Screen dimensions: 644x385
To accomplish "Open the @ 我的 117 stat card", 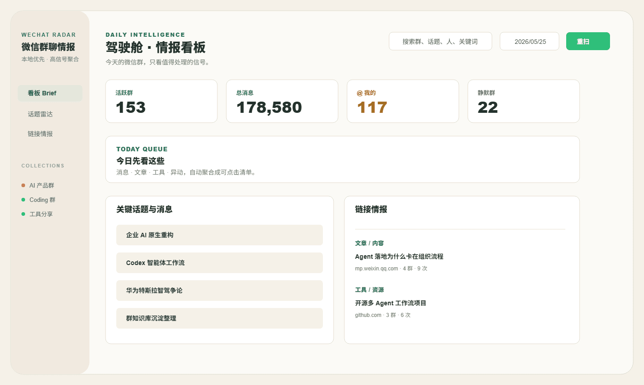I will point(403,101).
